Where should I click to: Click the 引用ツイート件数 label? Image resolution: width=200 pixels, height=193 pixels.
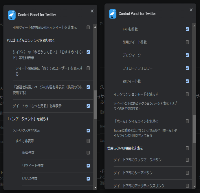[135, 42]
